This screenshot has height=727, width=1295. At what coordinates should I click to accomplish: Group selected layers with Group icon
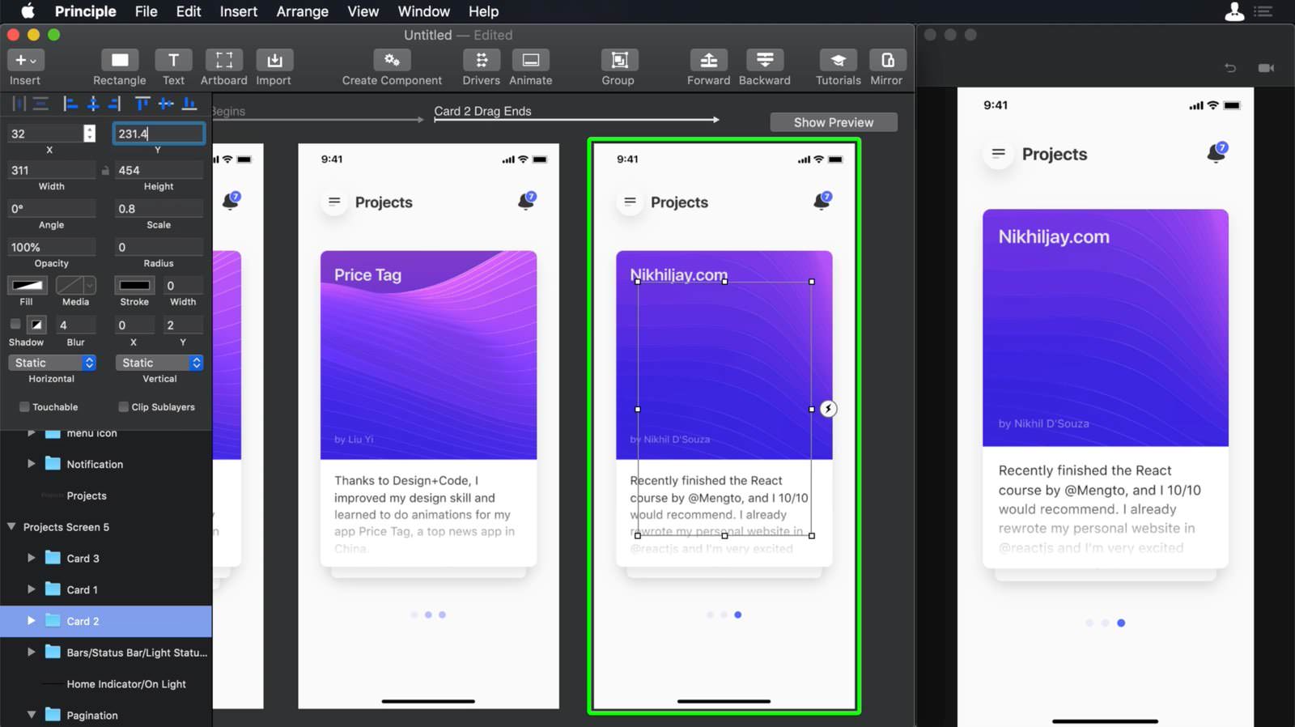point(619,60)
